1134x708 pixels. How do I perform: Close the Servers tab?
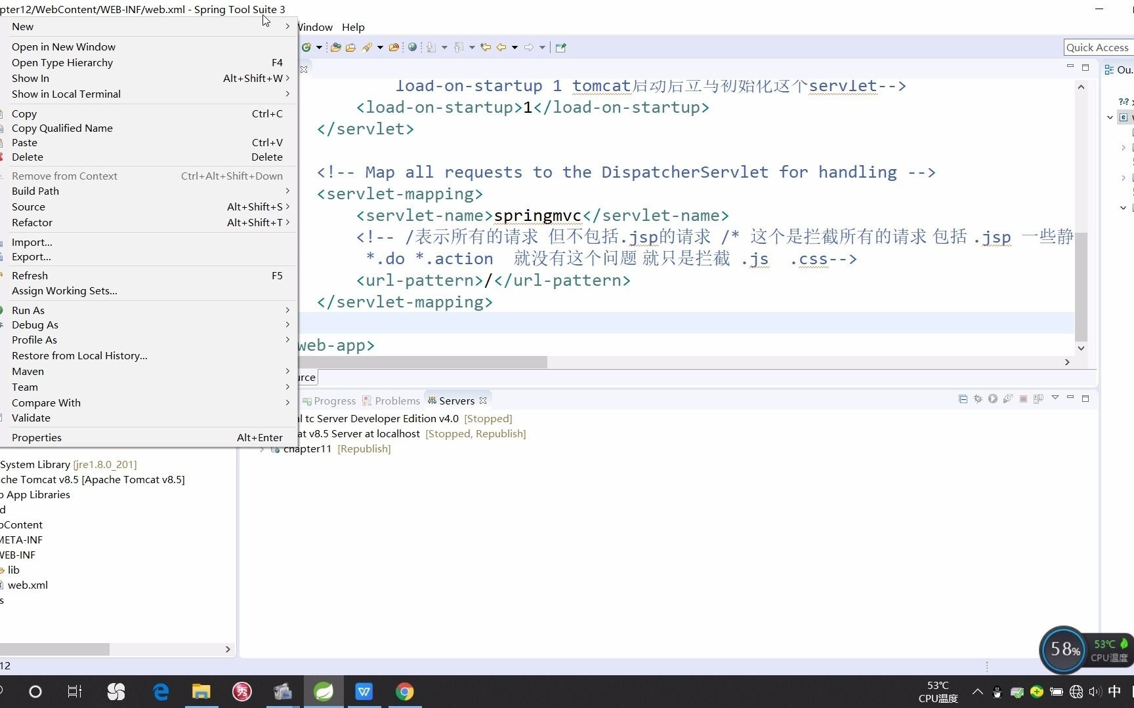pyautogui.click(x=483, y=401)
